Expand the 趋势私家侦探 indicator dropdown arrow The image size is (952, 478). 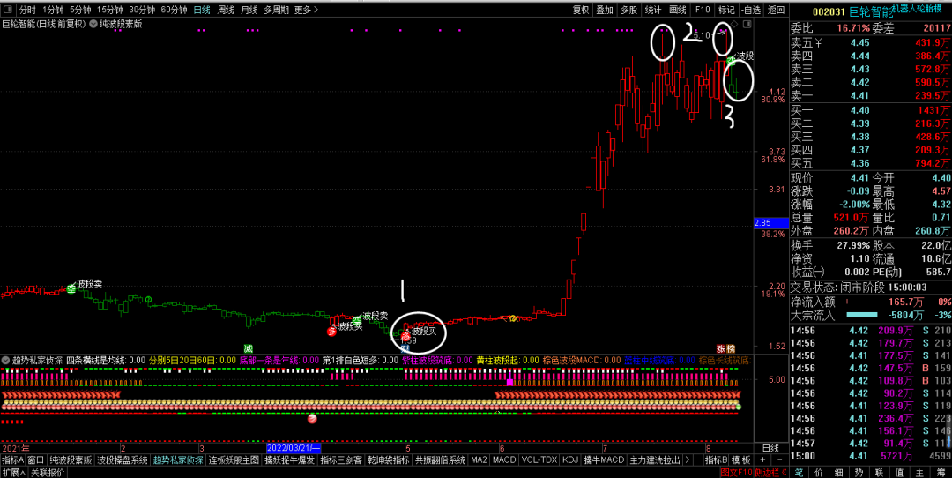(6, 360)
